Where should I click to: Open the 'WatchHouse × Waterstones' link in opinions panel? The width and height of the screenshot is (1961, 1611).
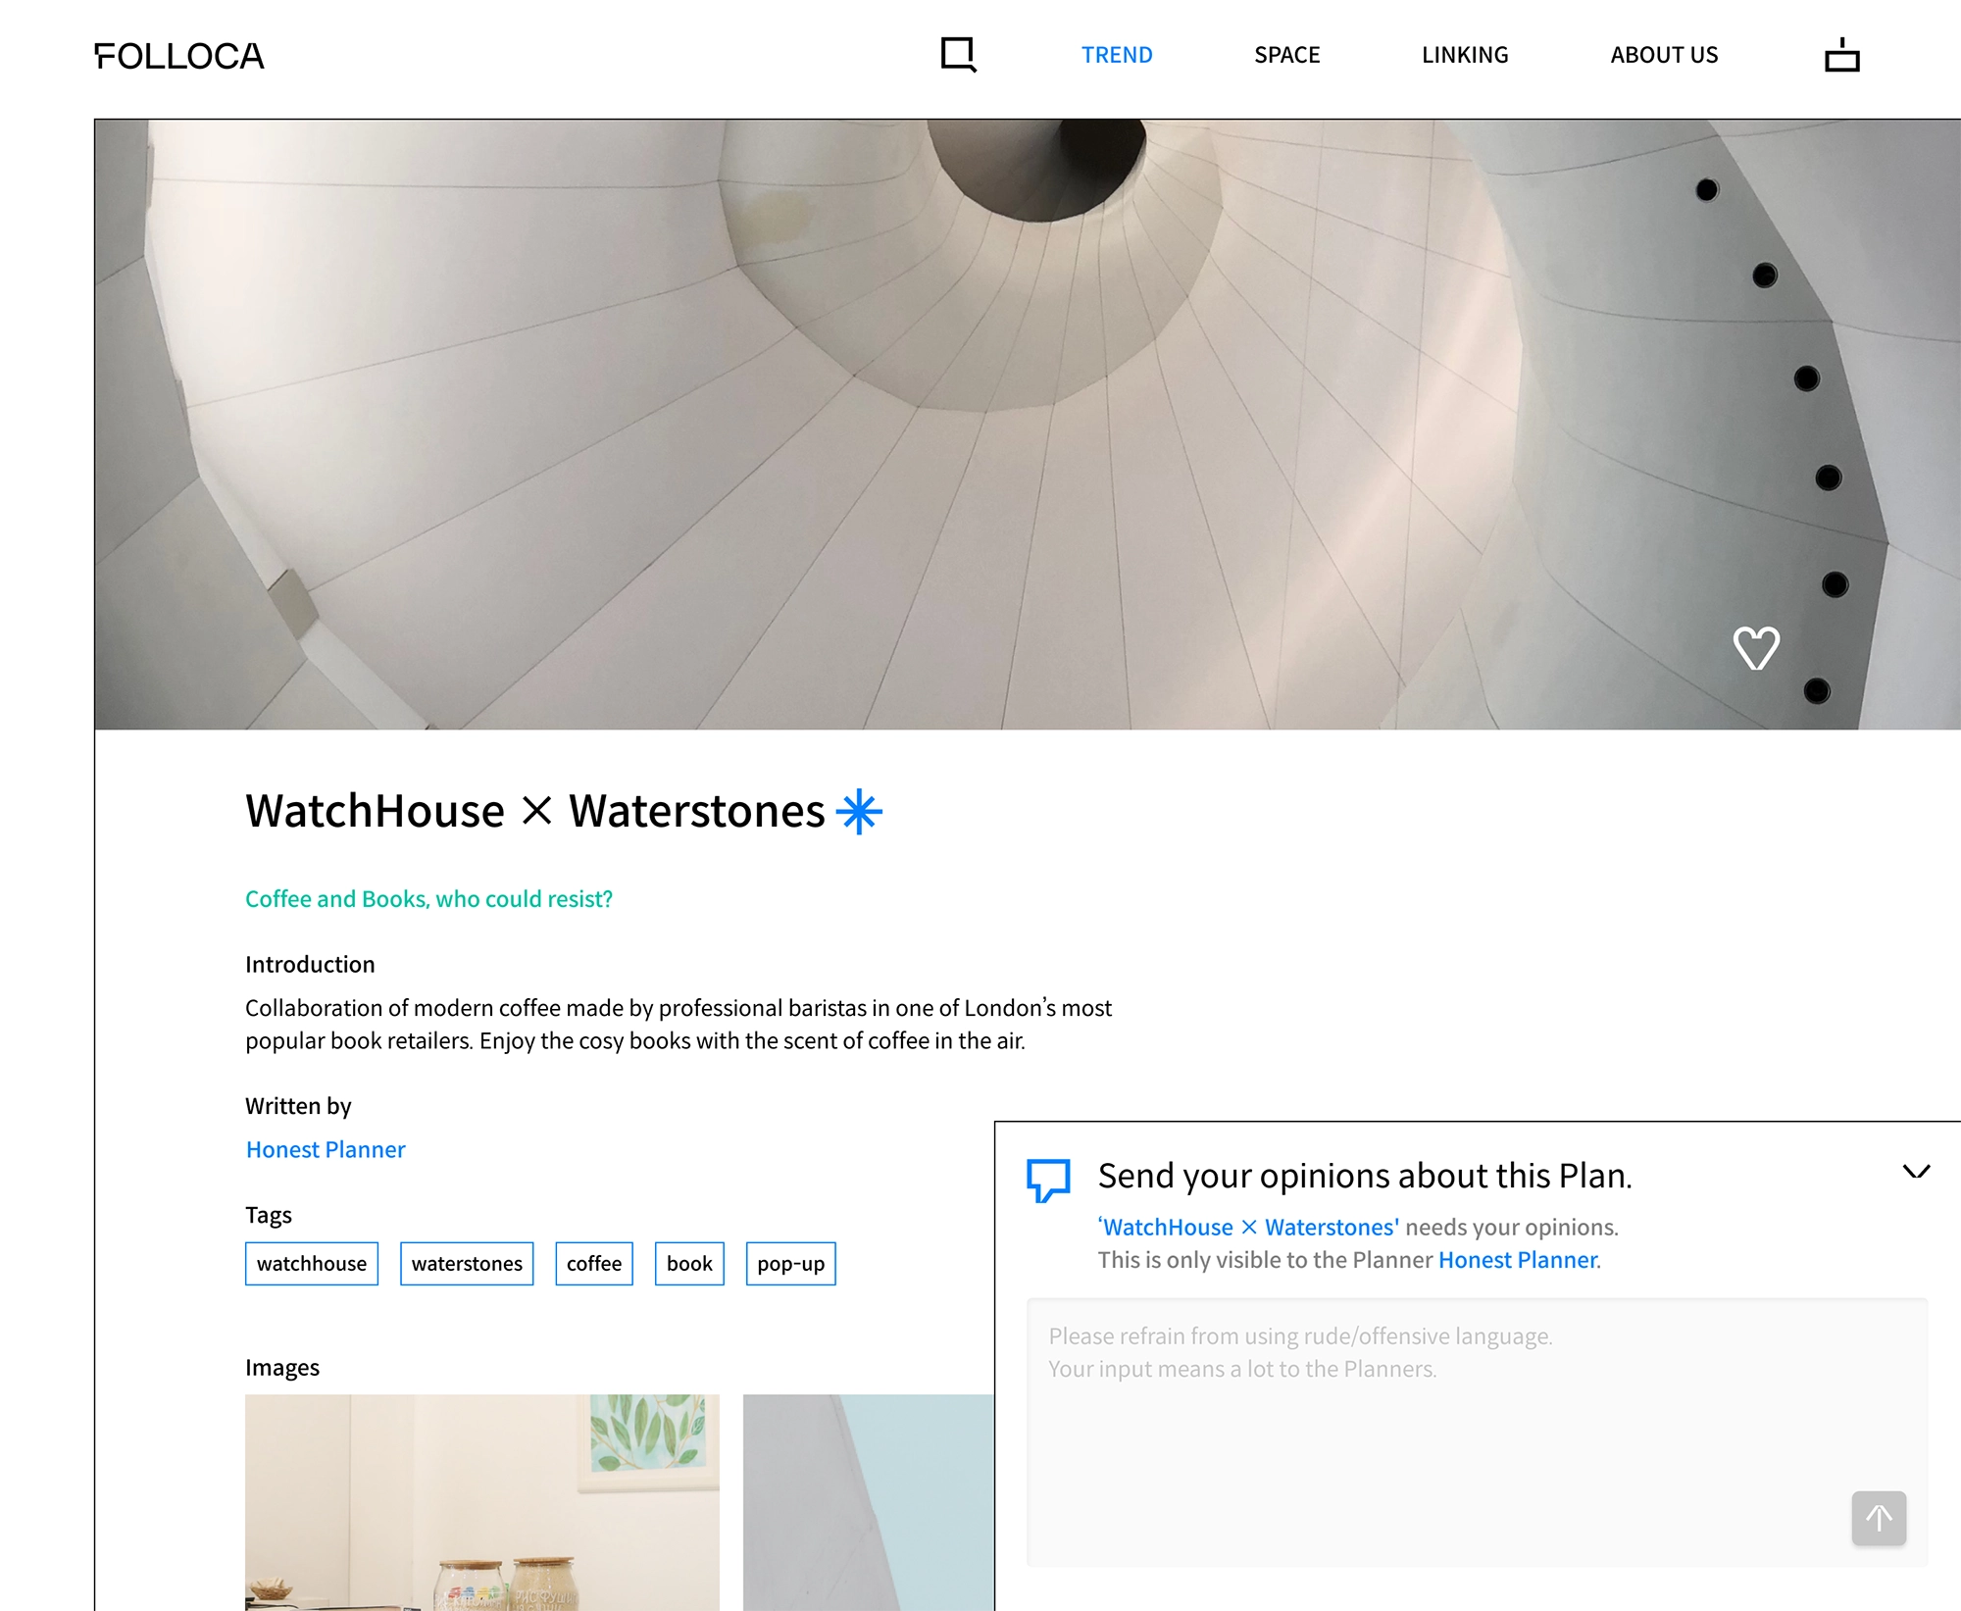coord(1248,1227)
